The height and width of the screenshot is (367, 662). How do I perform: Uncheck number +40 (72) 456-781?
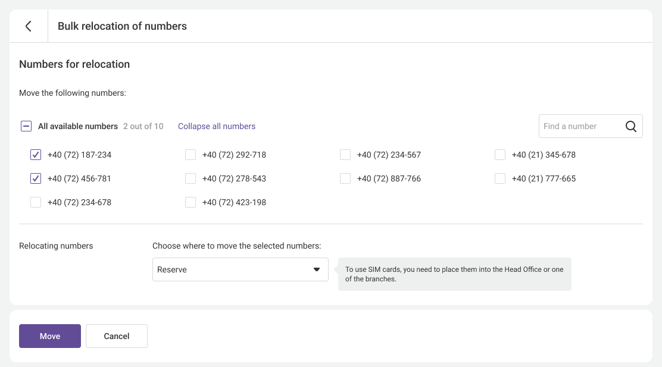coord(36,178)
